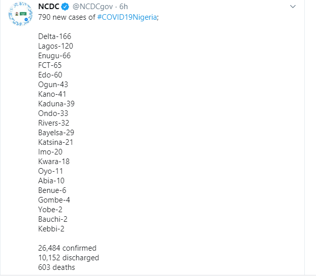
Task: Open the @NCDCgov handle link
Action: [x=92, y=7]
